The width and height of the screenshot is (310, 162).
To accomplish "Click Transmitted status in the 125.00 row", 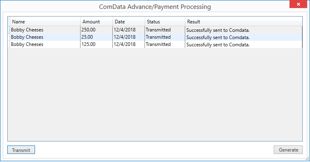I will (x=158, y=44).
